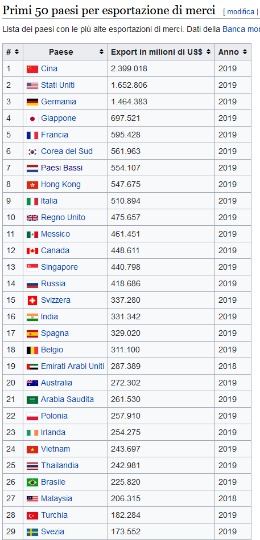The image size is (260, 540).
Task: Sort by Export in milioni di US$
Action: coord(162,52)
